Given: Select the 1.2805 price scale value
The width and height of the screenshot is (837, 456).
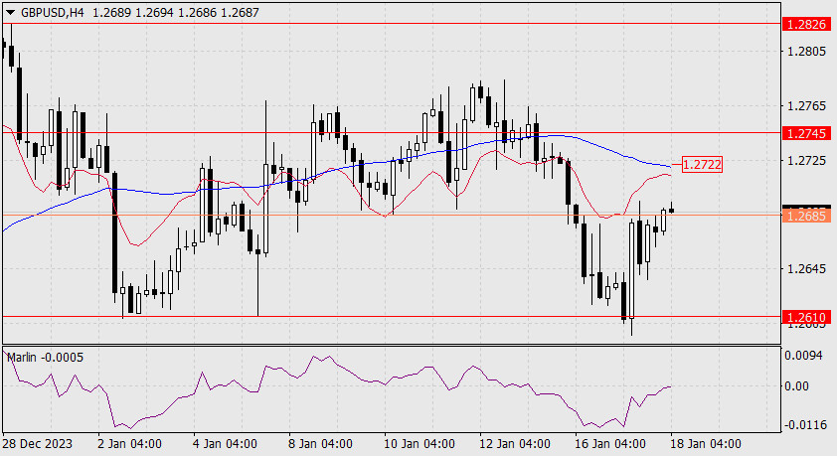Looking at the screenshot, I should [x=806, y=52].
